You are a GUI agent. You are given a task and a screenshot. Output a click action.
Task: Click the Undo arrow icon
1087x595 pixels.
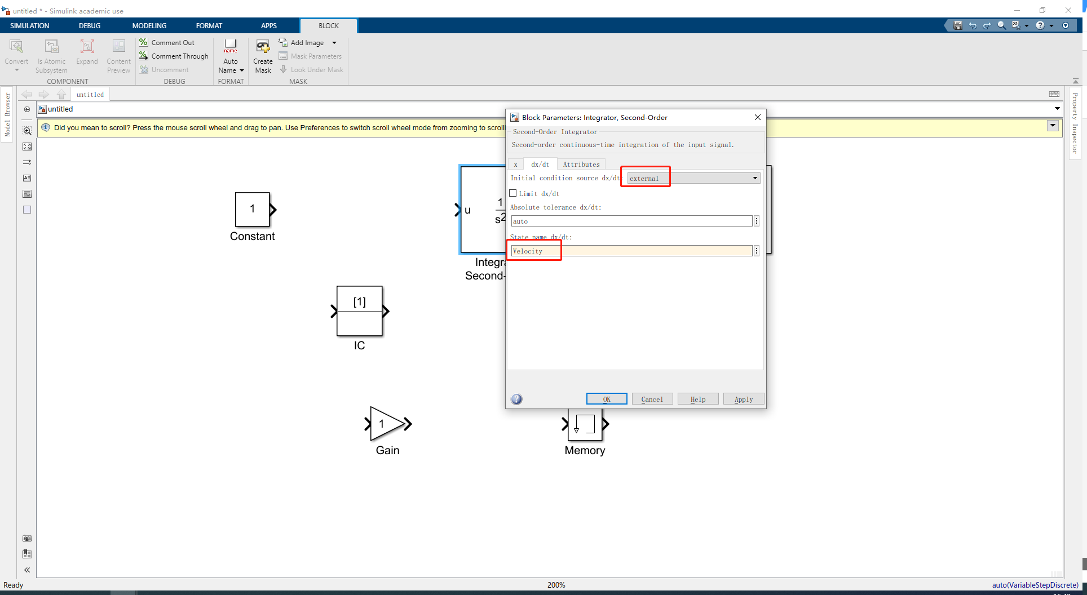click(x=973, y=25)
